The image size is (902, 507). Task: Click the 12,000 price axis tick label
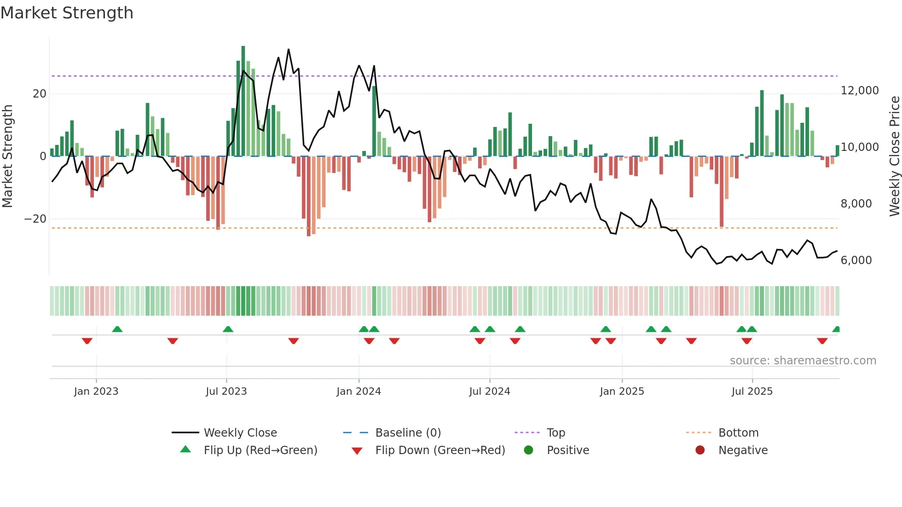pos(859,91)
